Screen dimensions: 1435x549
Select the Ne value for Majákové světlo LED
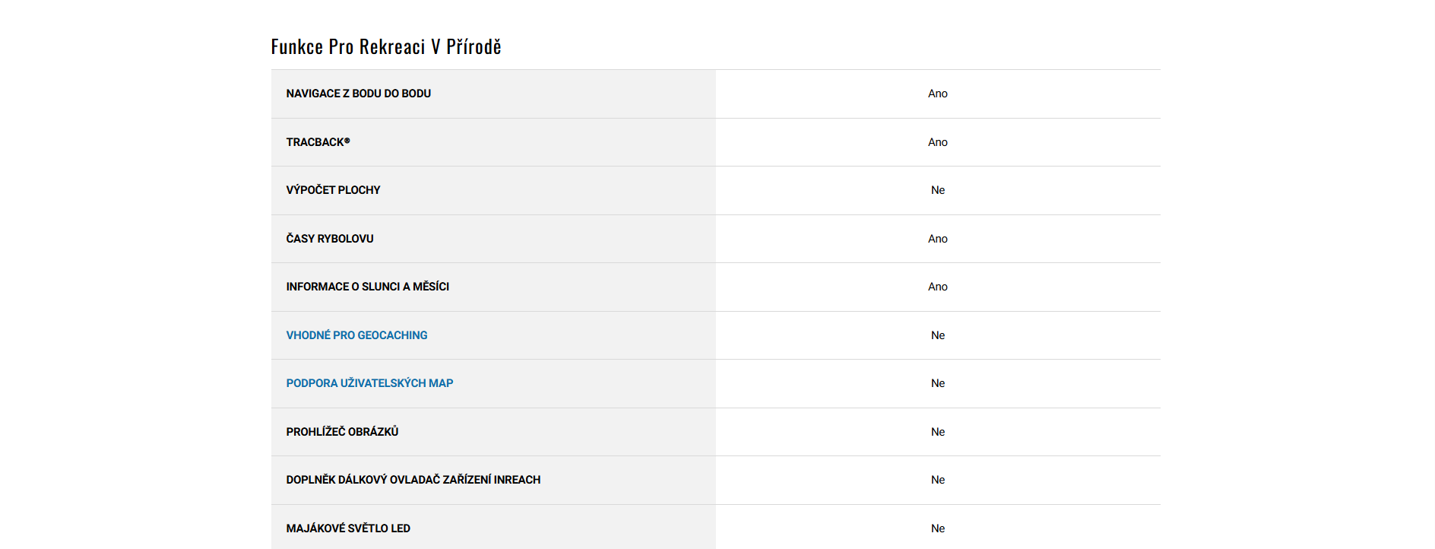pos(938,528)
